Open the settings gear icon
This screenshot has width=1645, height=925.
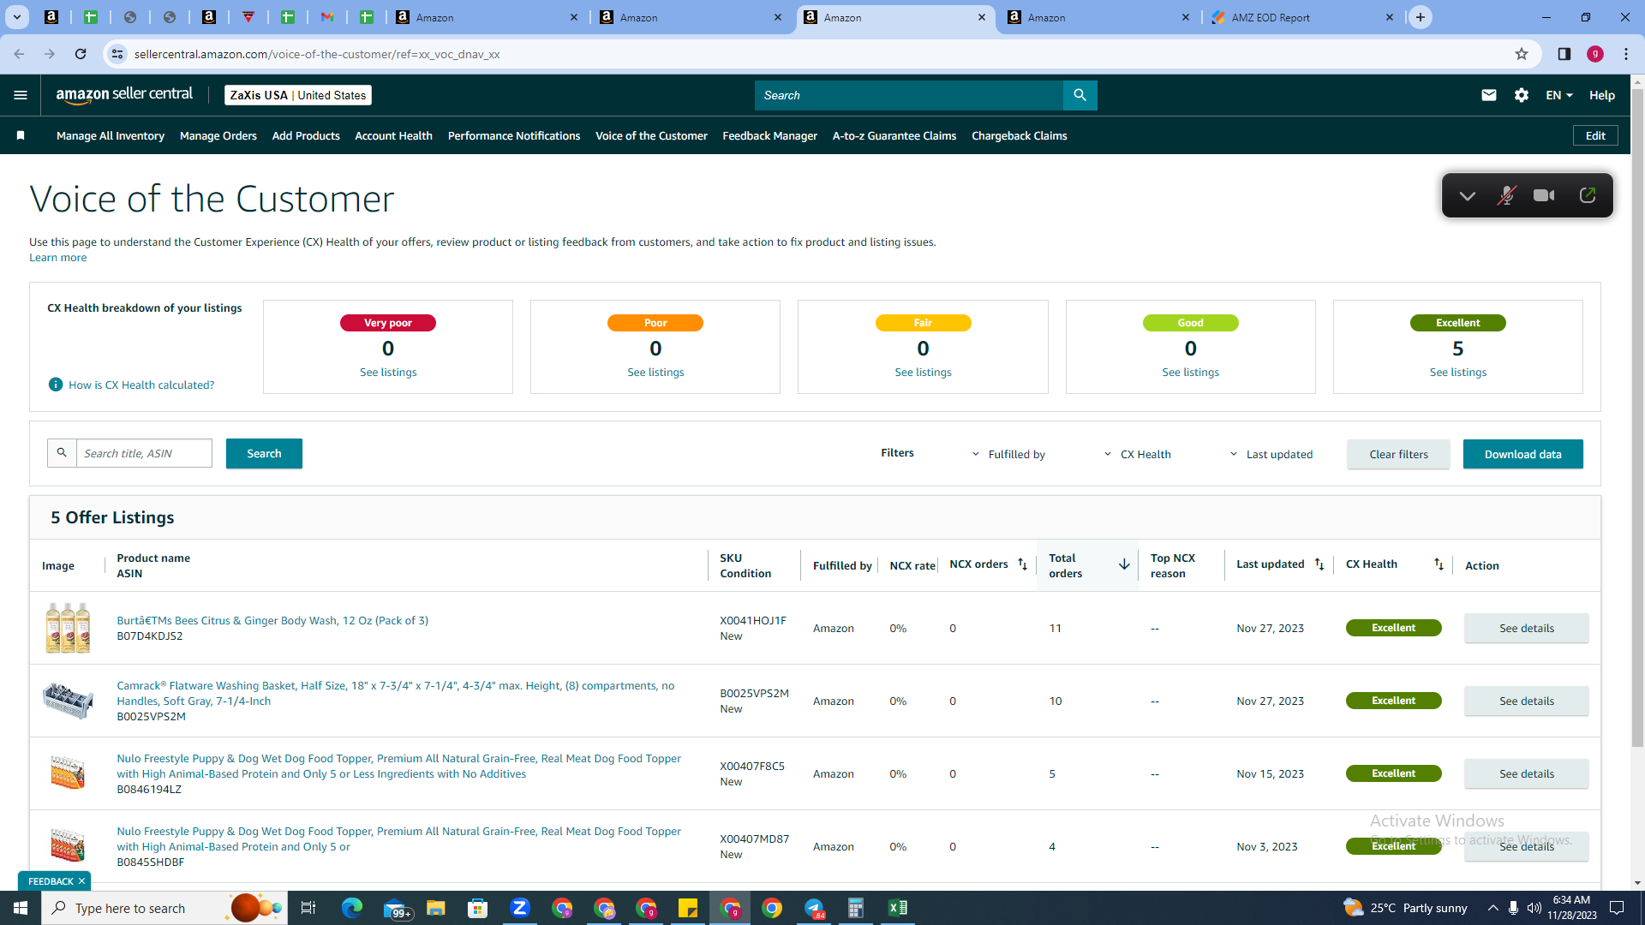coord(1522,95)
